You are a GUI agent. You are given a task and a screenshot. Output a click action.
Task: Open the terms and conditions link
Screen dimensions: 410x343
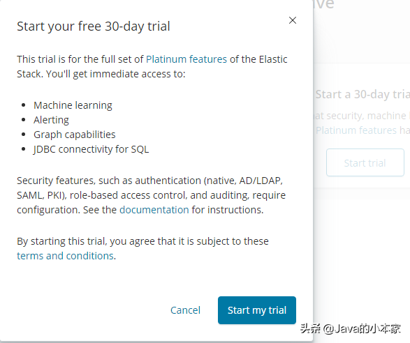point(66,256)
